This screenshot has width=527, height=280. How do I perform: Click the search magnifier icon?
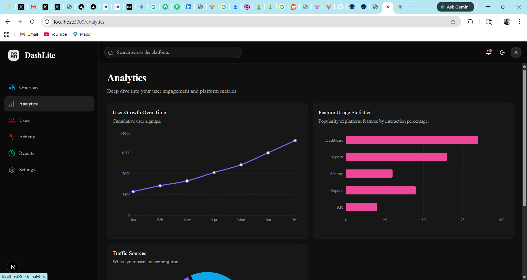tap(111, 52)
